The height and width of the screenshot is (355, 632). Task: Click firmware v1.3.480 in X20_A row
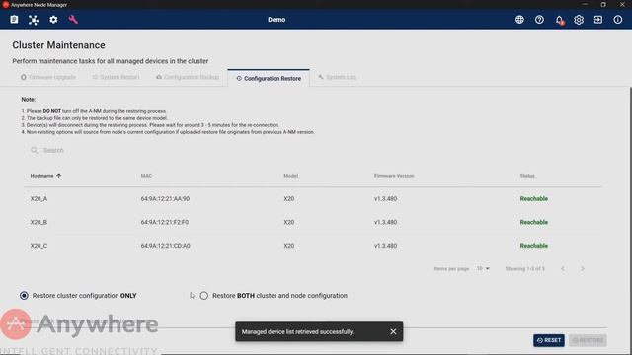click(385, 199)
